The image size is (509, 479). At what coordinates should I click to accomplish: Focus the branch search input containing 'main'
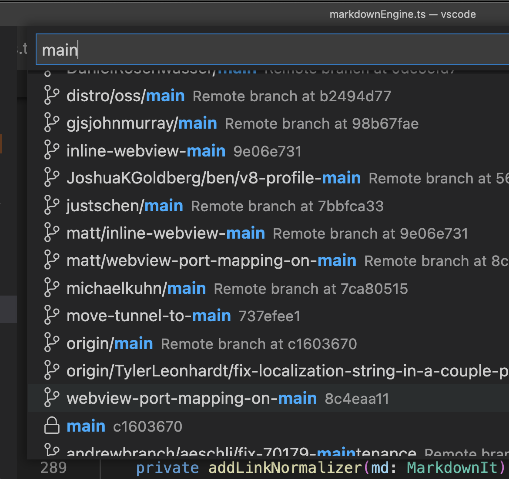pyautogui.click(x=272, y=50)
